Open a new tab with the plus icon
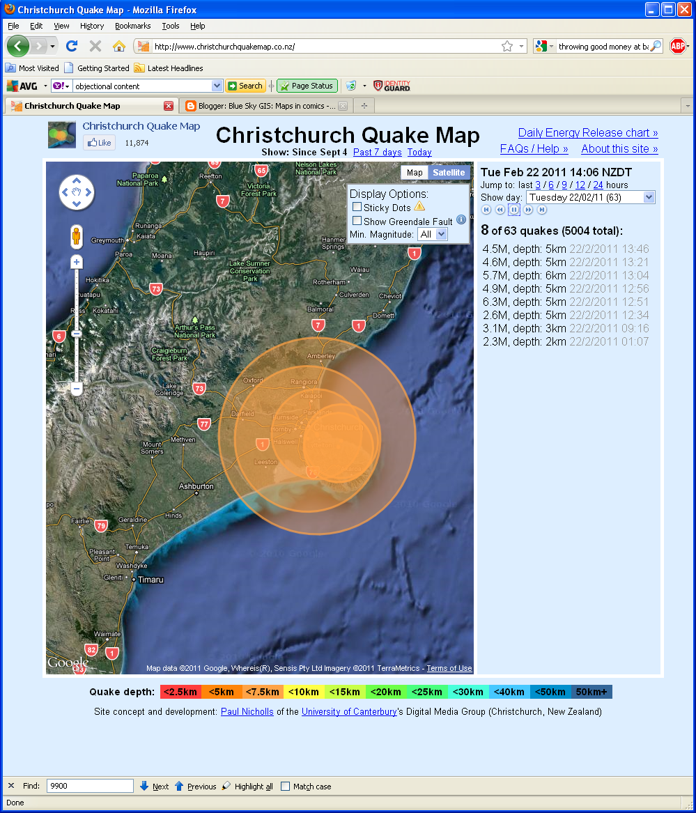The image size is (696, 813). pos(364,106)
